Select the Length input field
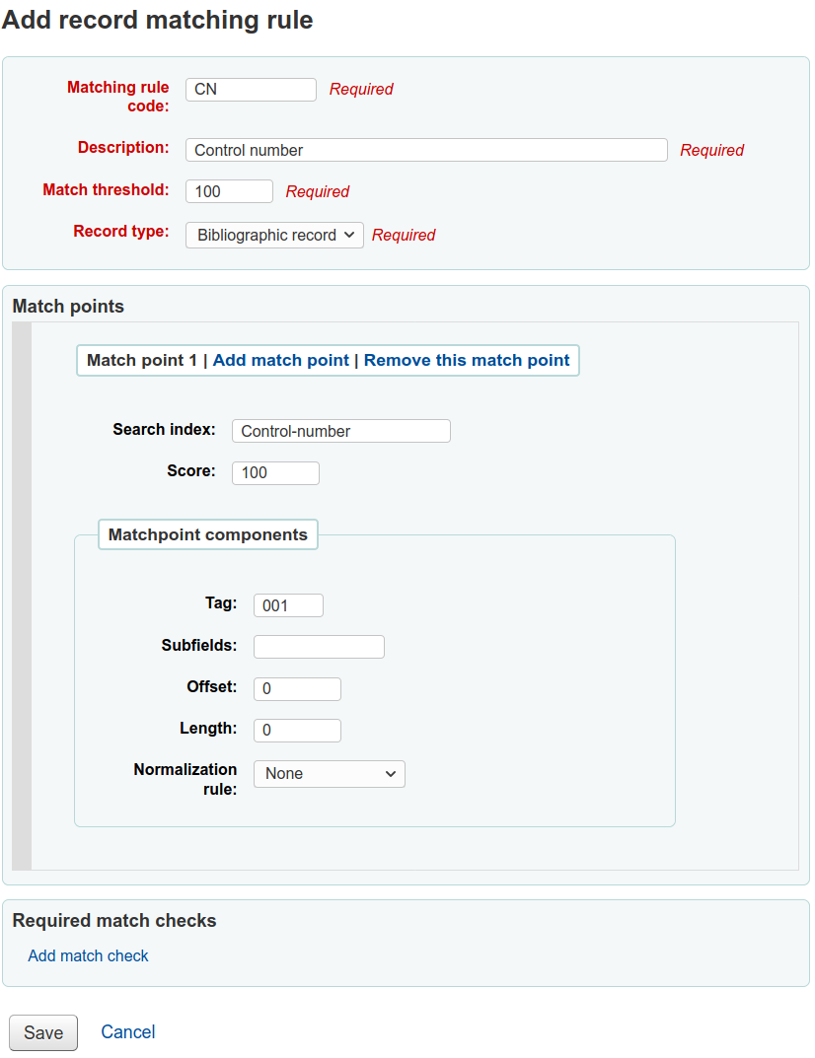Screen dimensions: 815x1058 click(x=297, y=731)
